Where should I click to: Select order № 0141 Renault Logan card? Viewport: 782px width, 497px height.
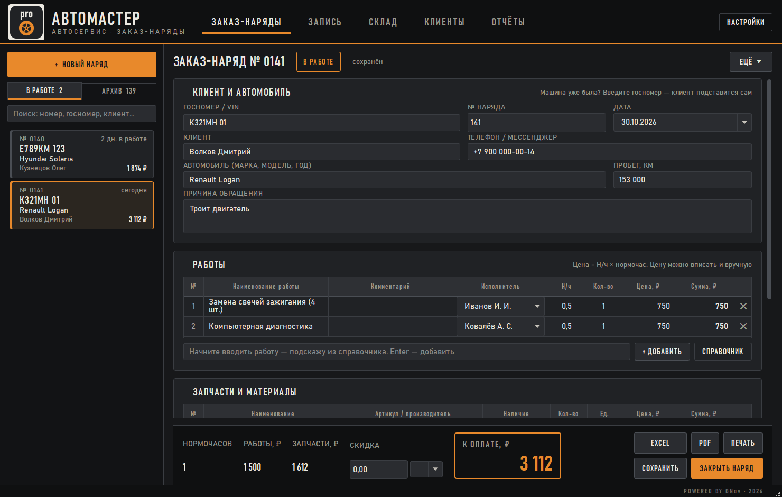[x=82, y=205]
